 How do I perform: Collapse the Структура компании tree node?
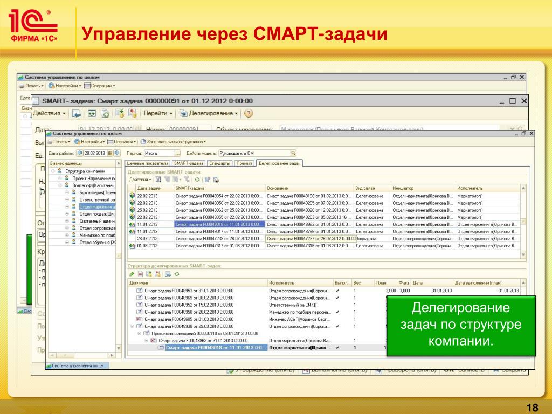pos(53,171)
